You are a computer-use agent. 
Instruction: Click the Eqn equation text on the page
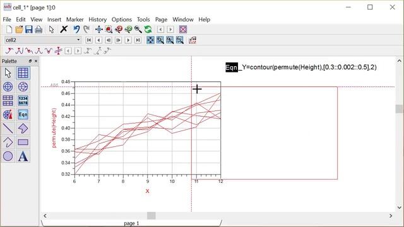coord(301,67)
